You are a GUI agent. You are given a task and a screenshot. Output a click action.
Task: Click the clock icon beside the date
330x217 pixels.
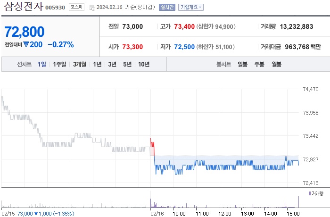tap(92, 8)
